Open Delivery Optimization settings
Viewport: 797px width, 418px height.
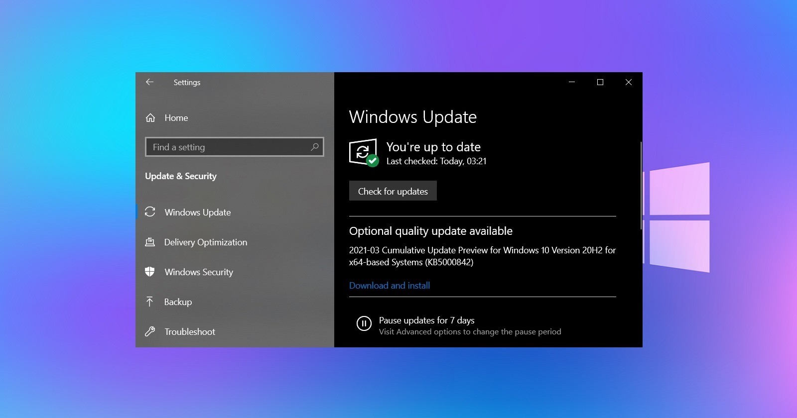[206, 242]
